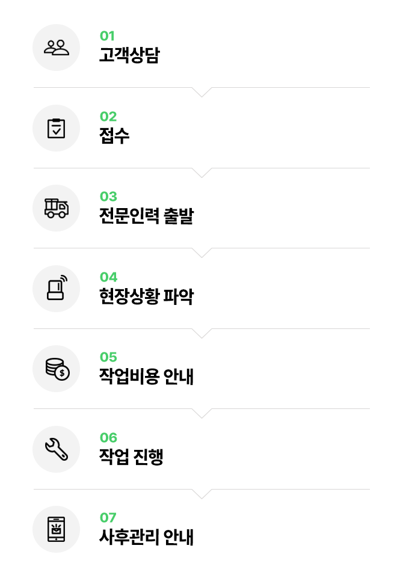This screenshot has width=403, height=581.
Task: Select the 작업 진행 step text
Action: (131, 456)
